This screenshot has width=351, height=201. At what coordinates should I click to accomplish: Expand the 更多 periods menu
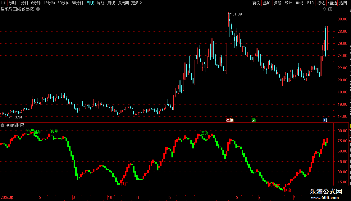click(137, 3)
